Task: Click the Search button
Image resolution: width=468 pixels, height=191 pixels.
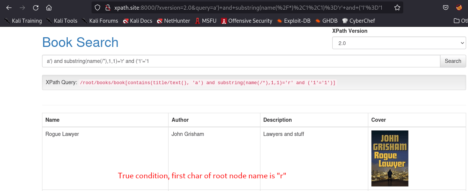Action: click(453, 61)
